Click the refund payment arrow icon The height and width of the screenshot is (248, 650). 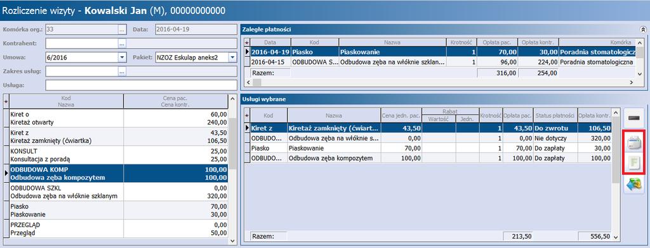[x=633, y=184]
